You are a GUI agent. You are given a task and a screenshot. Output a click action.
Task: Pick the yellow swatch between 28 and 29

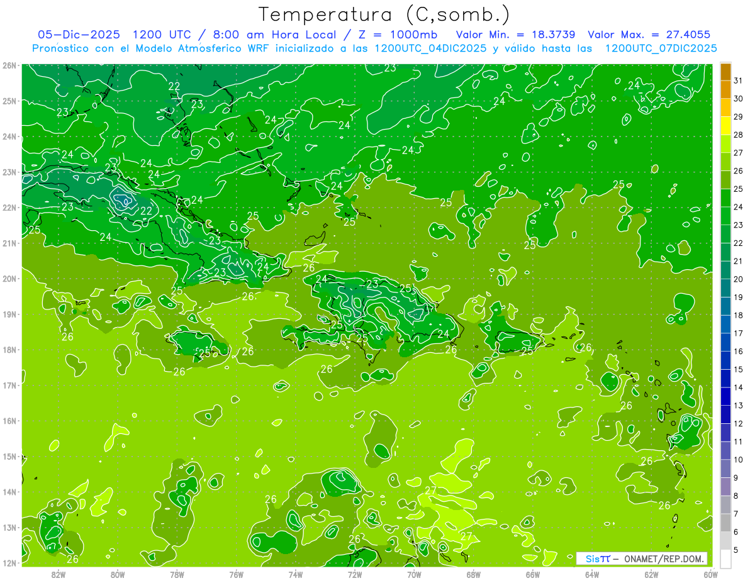[725, 126]
